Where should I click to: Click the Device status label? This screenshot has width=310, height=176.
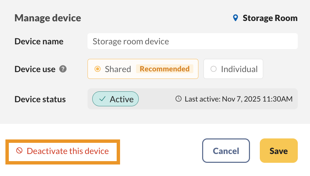point(40,99)
